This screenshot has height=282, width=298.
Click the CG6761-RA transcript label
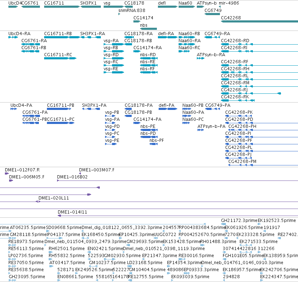point(34,41)
